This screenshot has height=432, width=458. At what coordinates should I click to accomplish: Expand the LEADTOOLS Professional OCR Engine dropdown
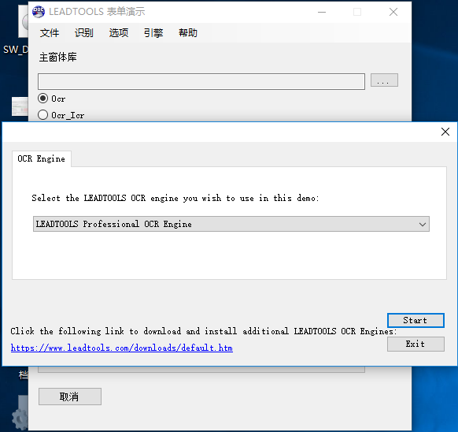point(231,224)
